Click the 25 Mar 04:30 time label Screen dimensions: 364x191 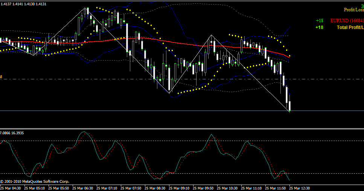[11, 188]
